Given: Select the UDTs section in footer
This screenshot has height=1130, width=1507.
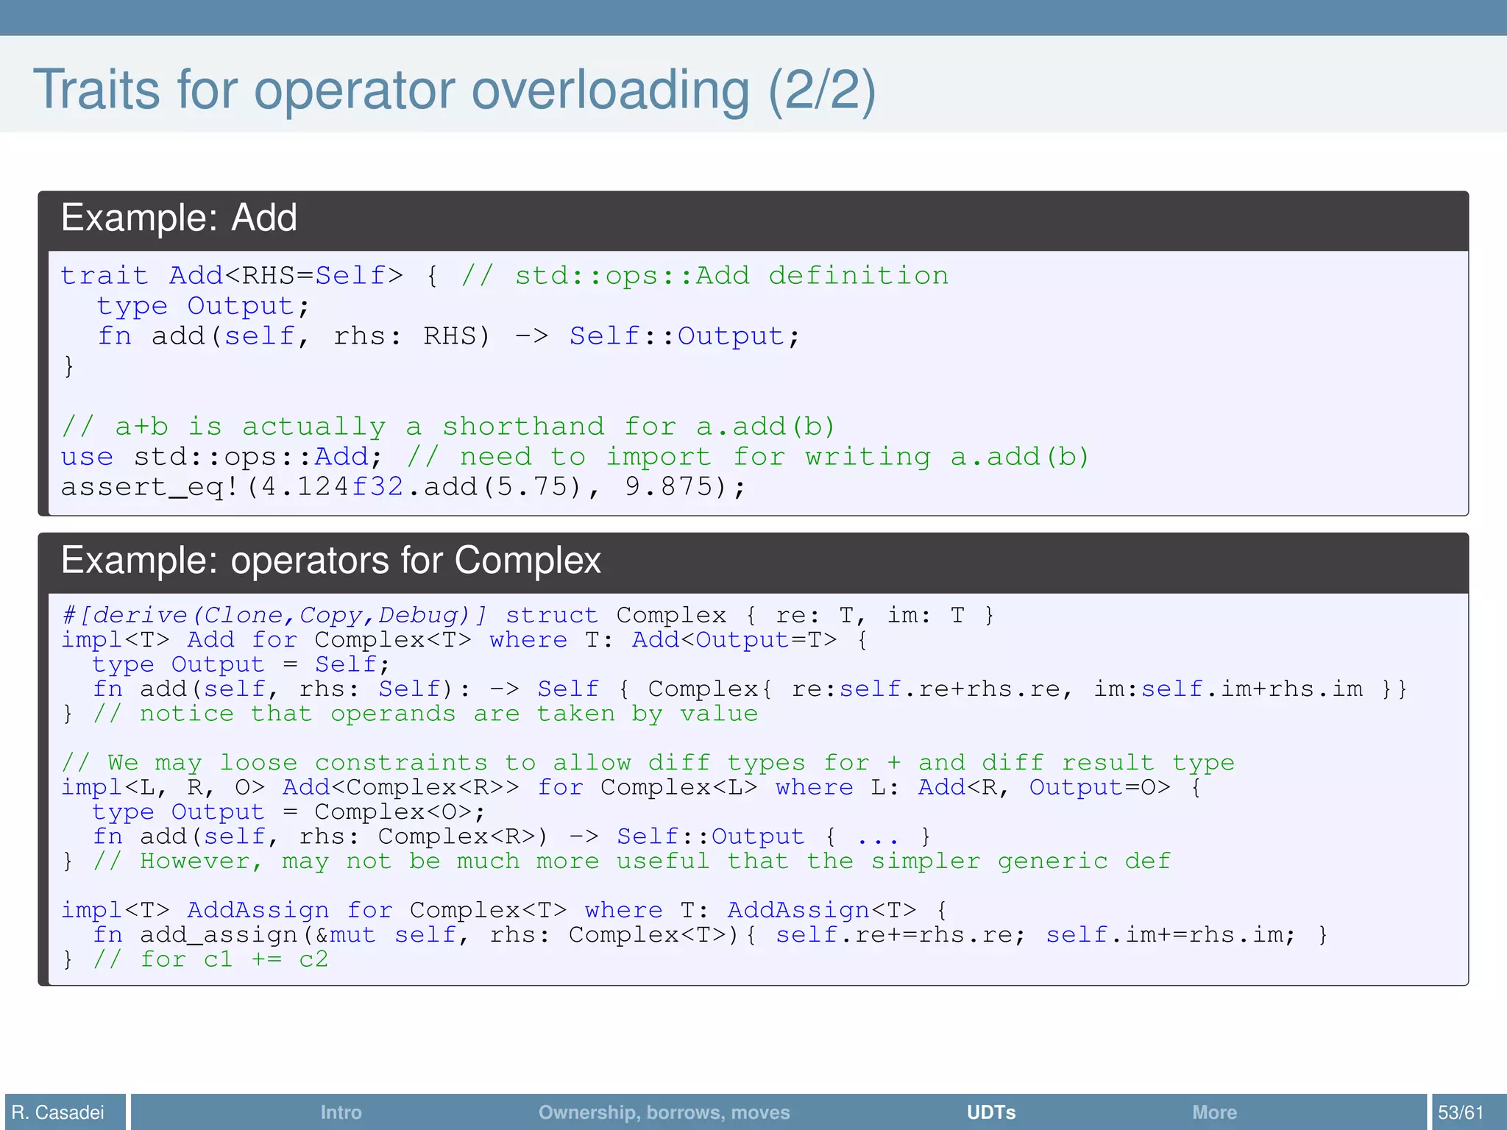Looking at the screenshot, I should point(990,1112).
